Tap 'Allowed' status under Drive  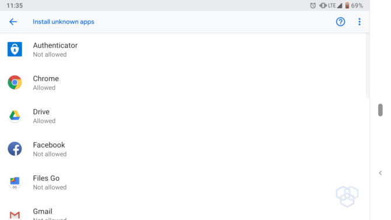point(44,121)
